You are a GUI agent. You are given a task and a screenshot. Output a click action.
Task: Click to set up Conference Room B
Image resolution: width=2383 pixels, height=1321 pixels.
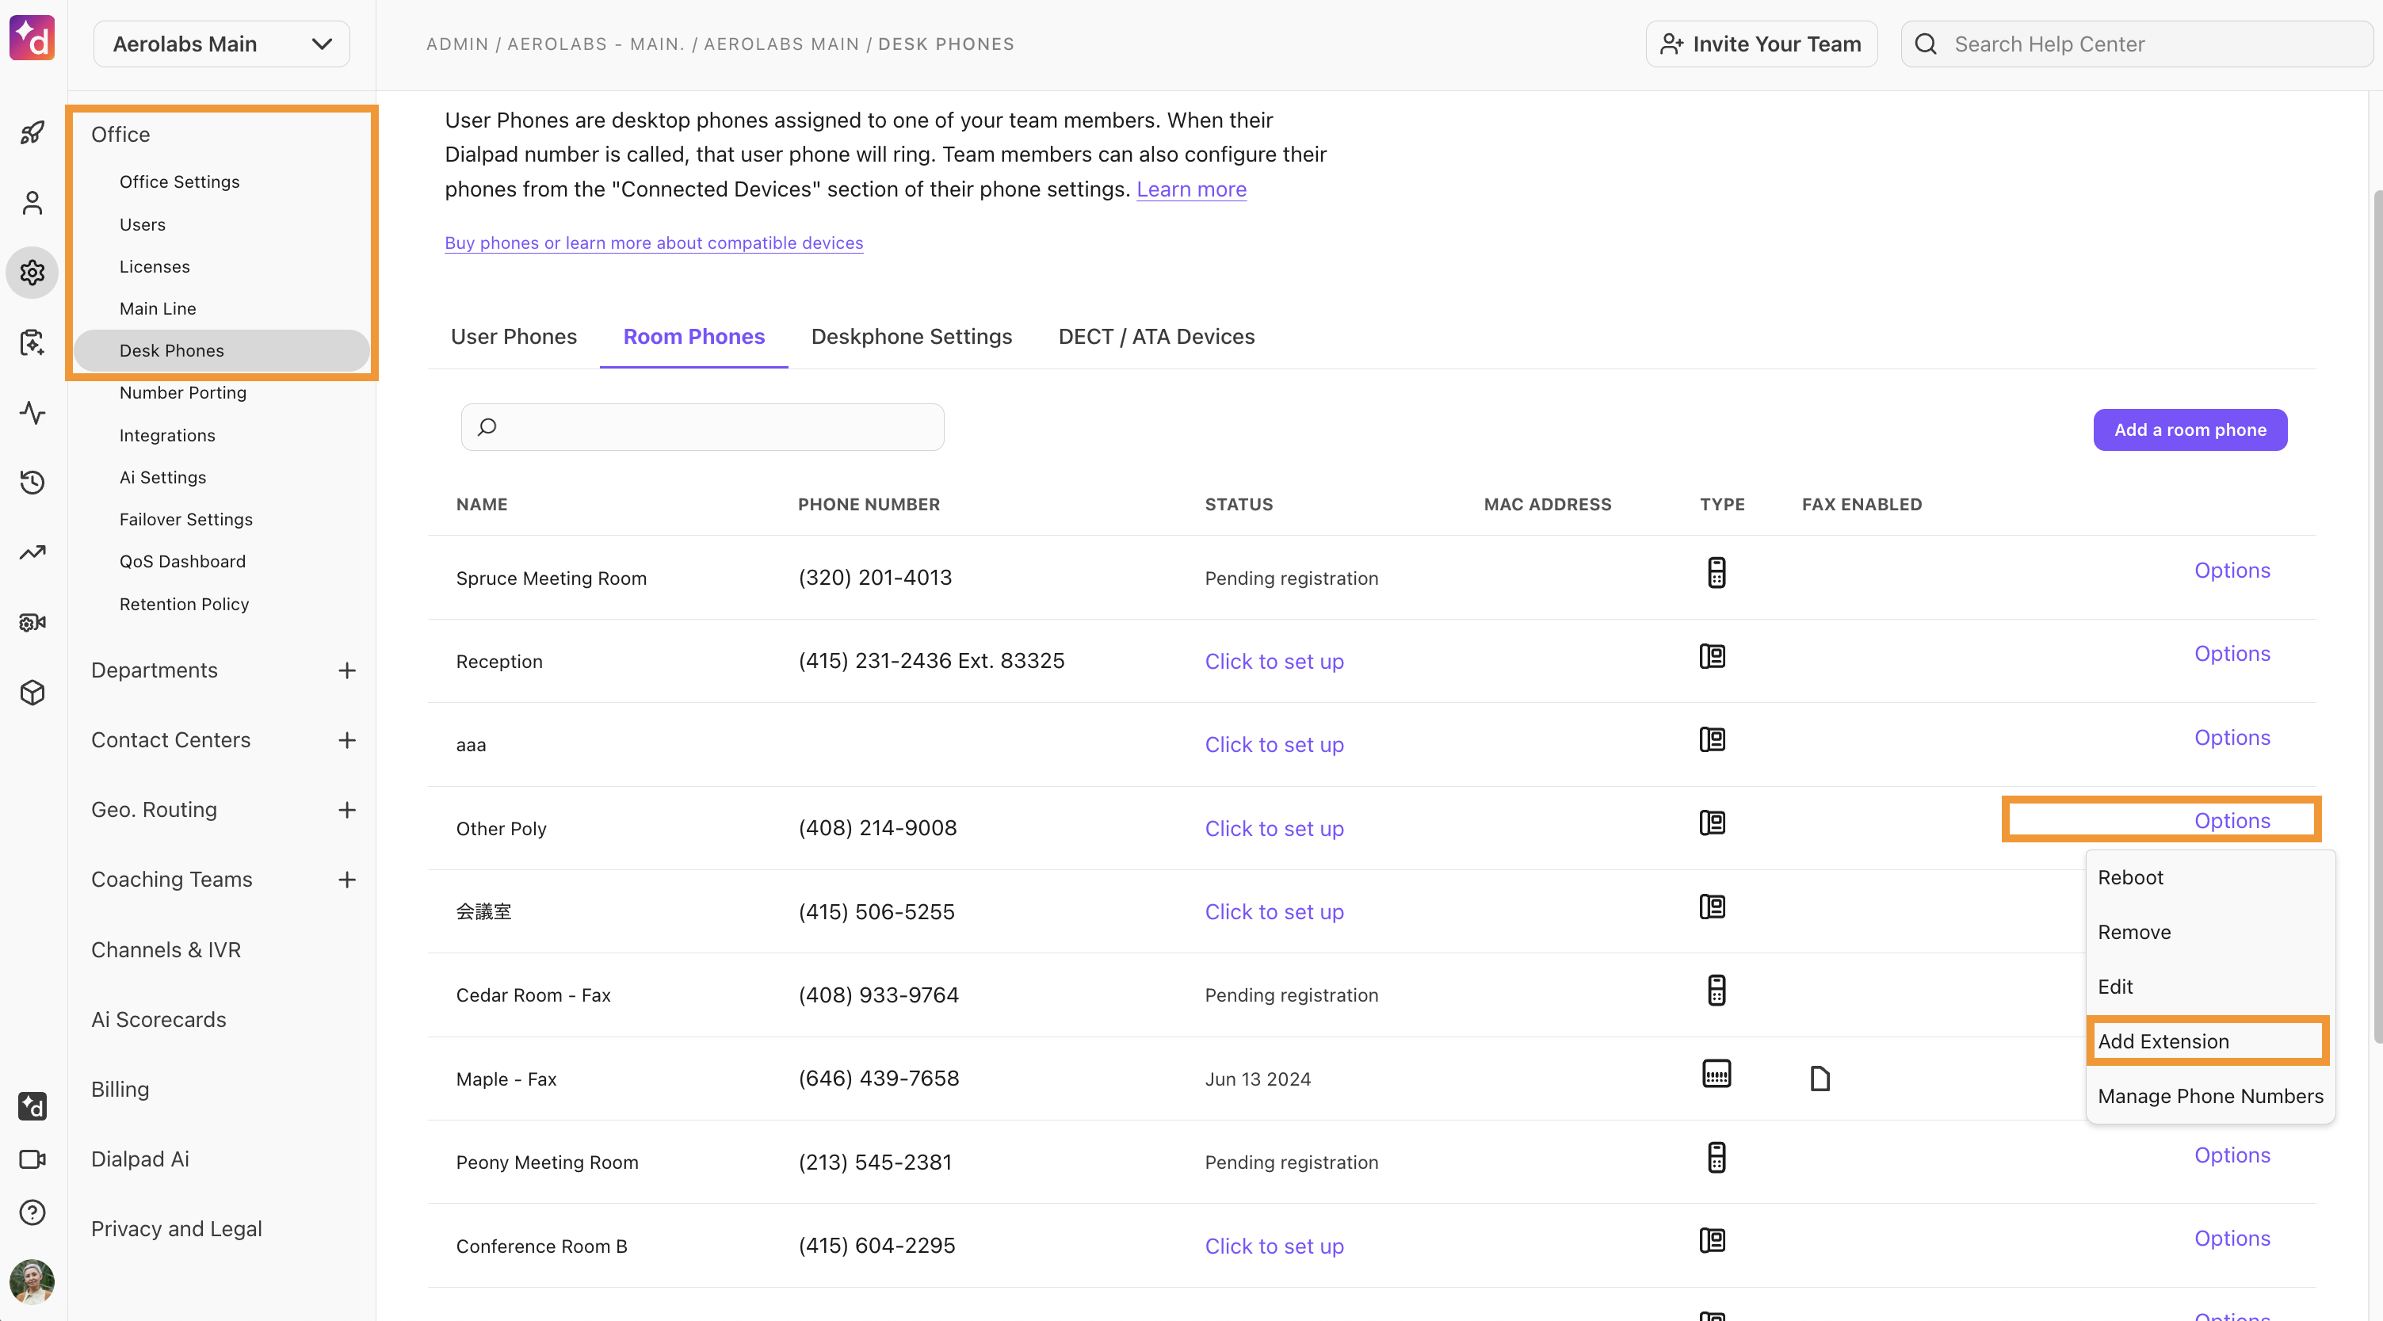coord(1274,1246)
